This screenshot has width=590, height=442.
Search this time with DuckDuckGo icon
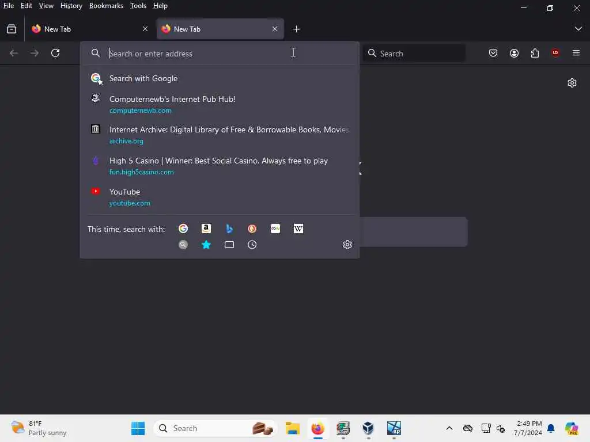coord(252,228)
